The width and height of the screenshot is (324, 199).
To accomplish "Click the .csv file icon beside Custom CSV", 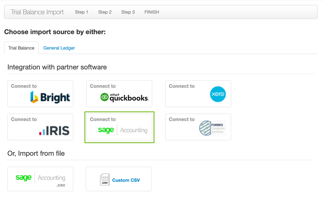I will [x=104, y=180].
